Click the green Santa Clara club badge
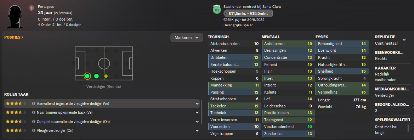Image resolution: width=414 pixels, height=140 pixels. coord(216,10)
